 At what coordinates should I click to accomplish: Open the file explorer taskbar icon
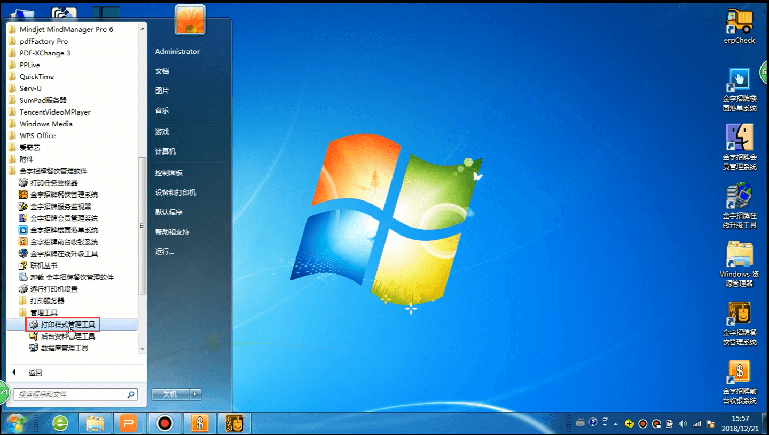coord(95,424)
